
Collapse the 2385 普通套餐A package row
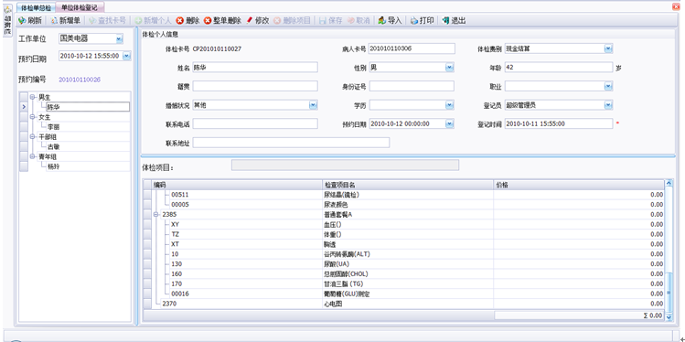tap(156, 215)
